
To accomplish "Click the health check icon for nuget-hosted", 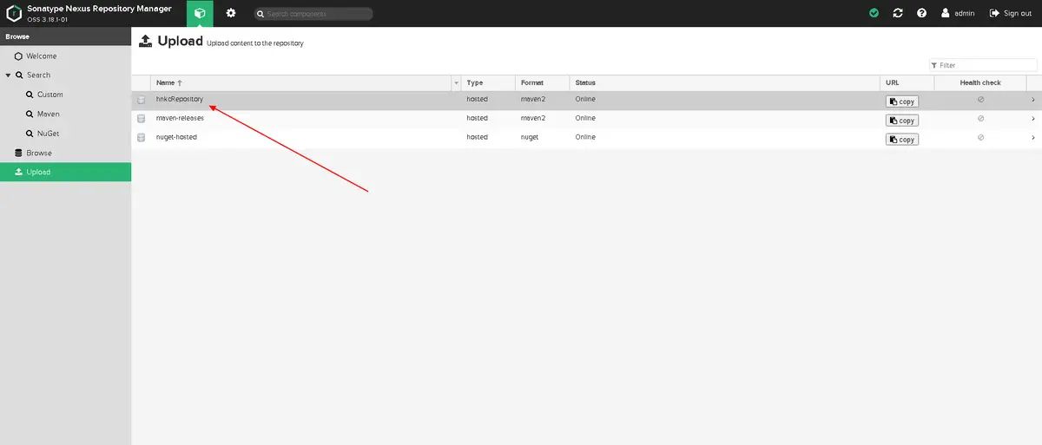I will pyautogui.click(x=980, y=138).
